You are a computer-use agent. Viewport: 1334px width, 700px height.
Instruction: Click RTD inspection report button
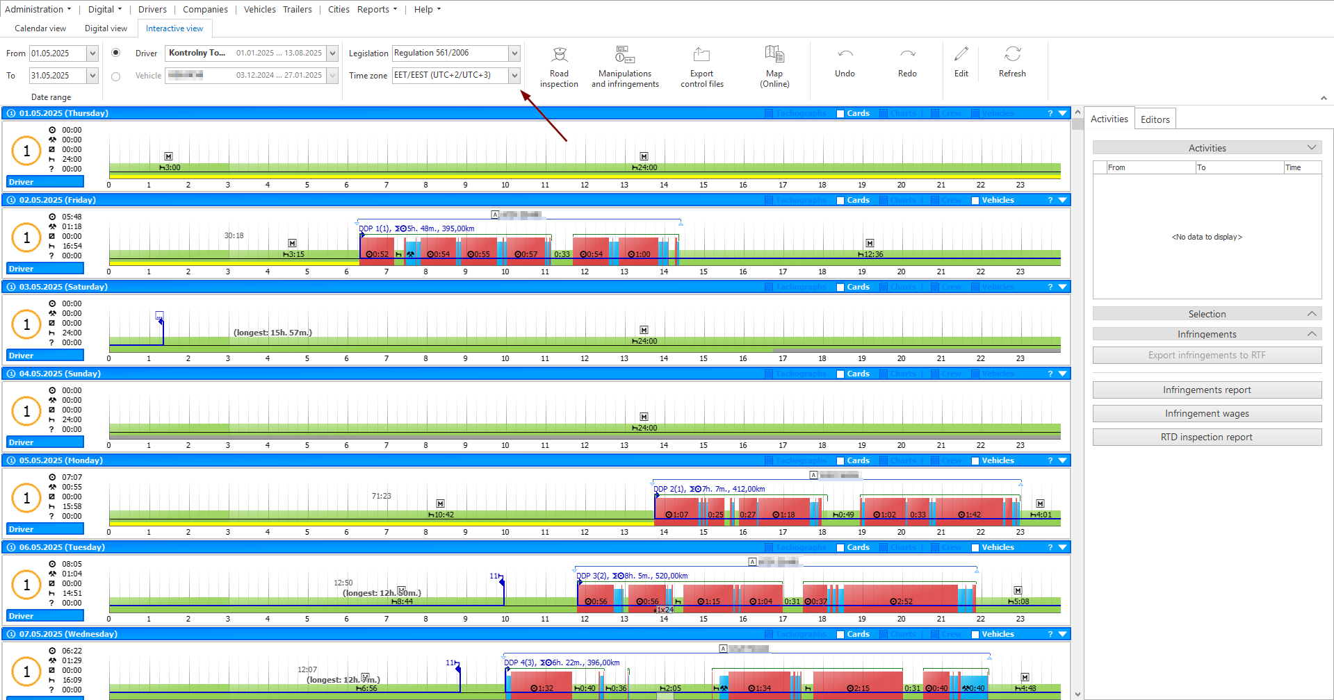(x=1207, y=437)
